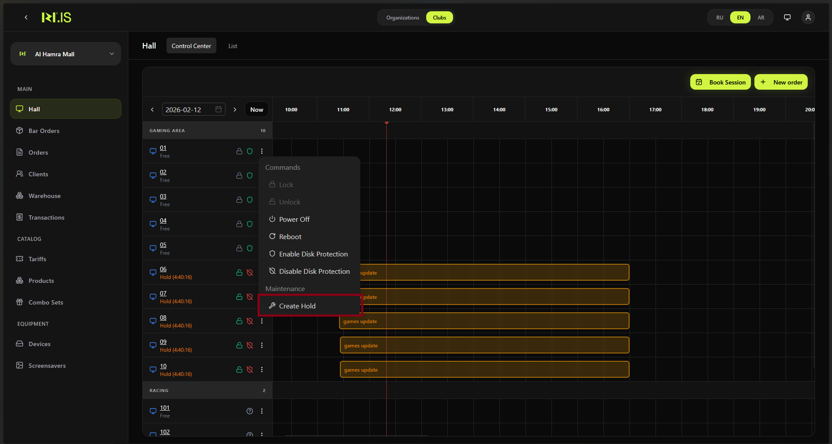This screenshot has width=832, height=444.
Task: Switch language to RU
Action: click(720, 18)
